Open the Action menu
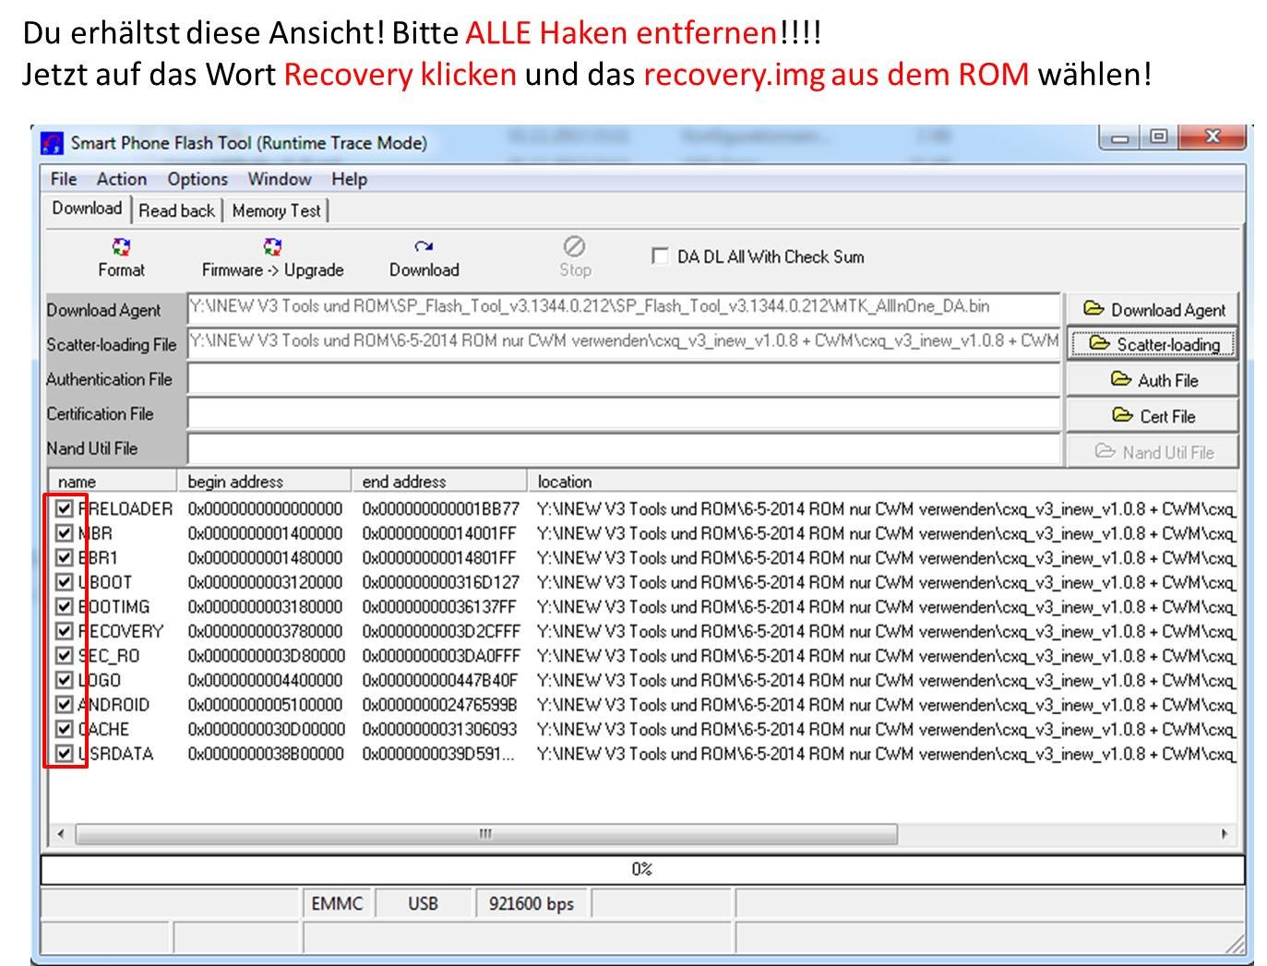This screenshot has height=966, width=1267. (x=122, y=179)
